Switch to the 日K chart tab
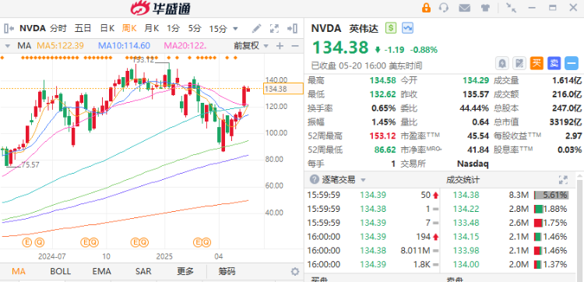The width and height of the screenshot is (584, 282). (x=107, y=28)
